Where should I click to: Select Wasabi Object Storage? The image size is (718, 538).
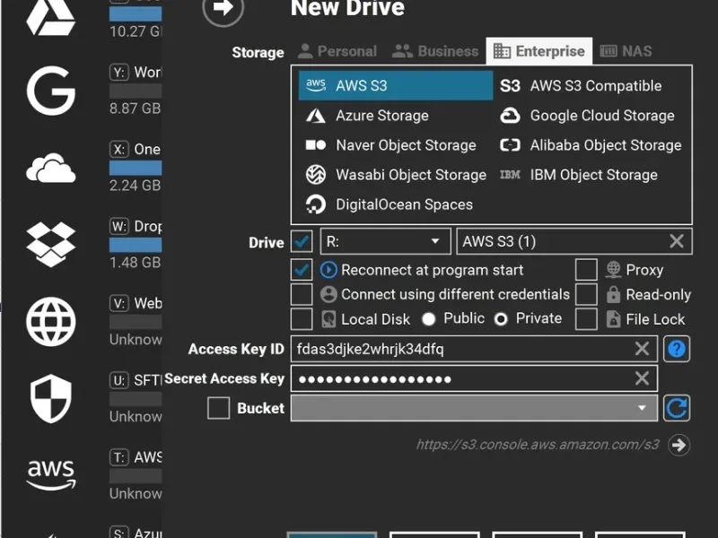396,175
